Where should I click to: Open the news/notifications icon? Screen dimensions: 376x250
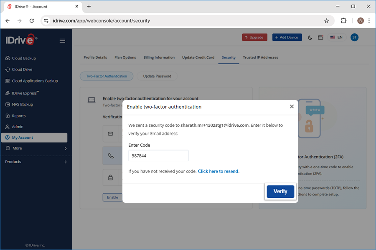pyautogui.click(x=320, y=37)
